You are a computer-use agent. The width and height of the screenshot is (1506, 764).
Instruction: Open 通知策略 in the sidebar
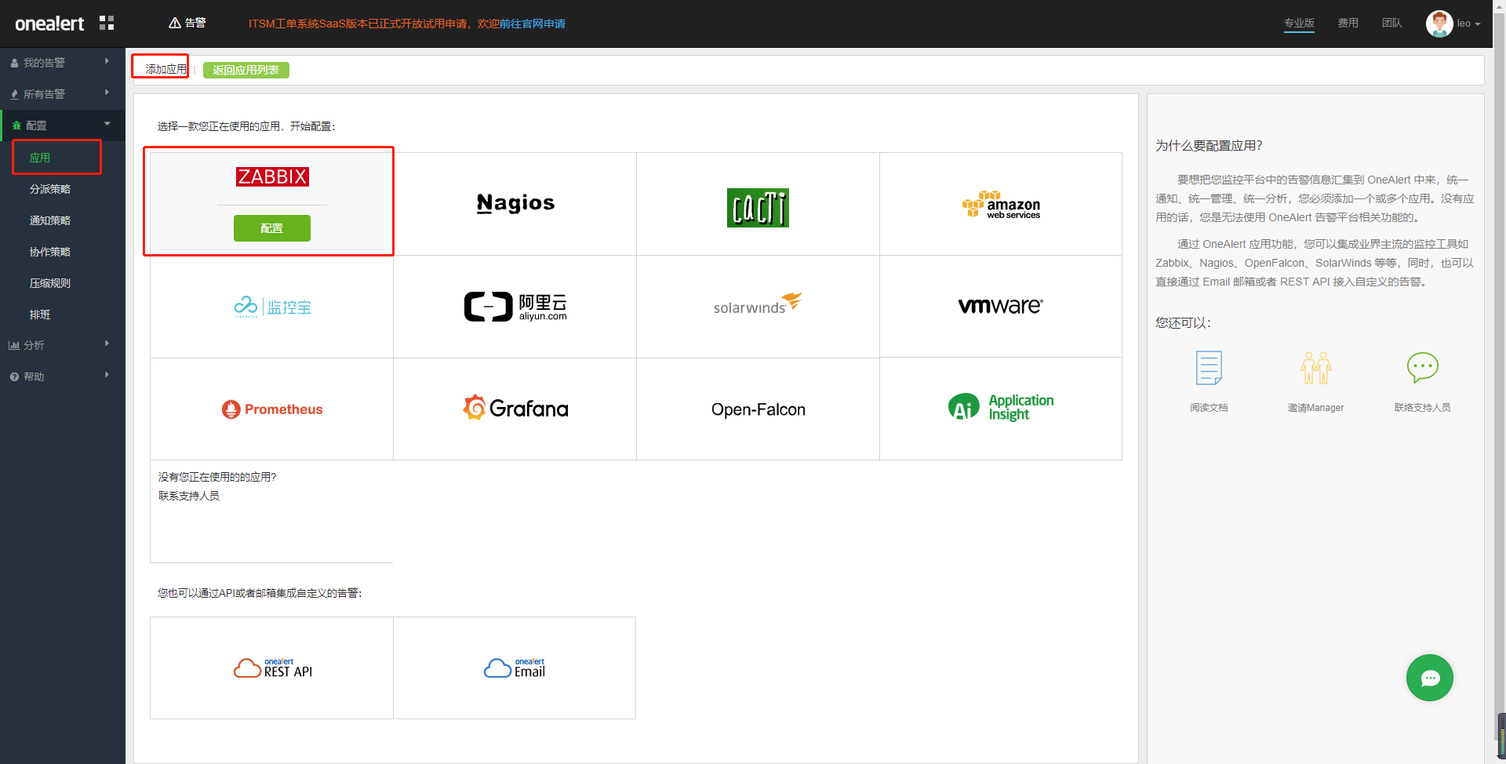50,220
